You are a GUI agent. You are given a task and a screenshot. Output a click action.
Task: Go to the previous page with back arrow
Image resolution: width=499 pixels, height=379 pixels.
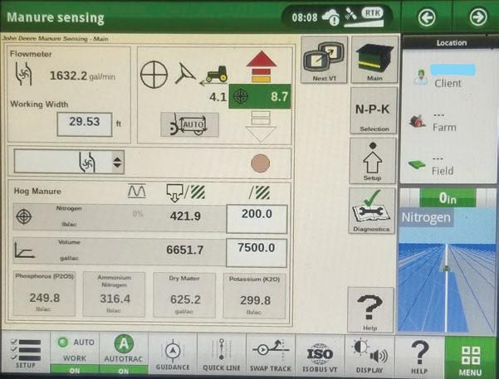427,17
